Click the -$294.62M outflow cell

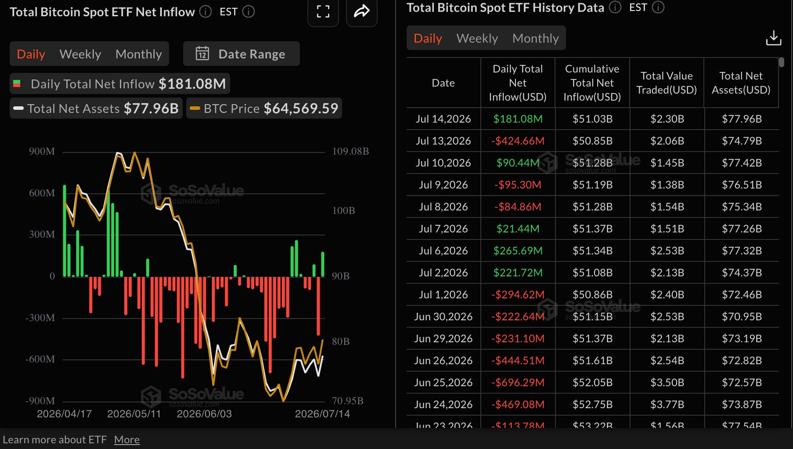coord(518,295)
